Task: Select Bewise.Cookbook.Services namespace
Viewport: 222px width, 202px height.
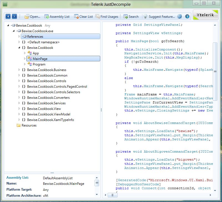Action: [x=46, y=103]
